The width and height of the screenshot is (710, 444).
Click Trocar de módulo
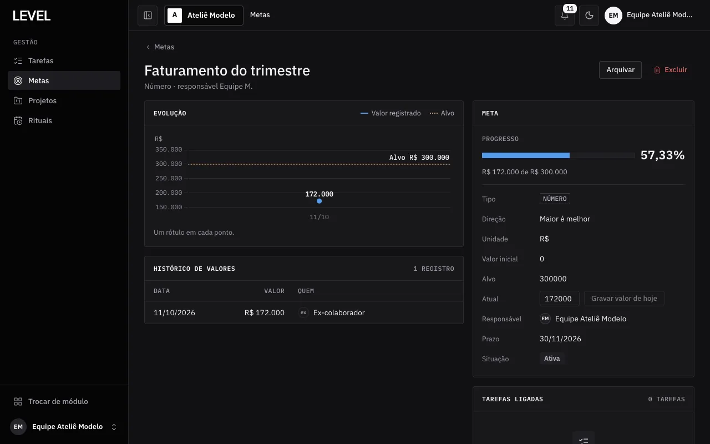pyautogui.click(x=64, y=401)
